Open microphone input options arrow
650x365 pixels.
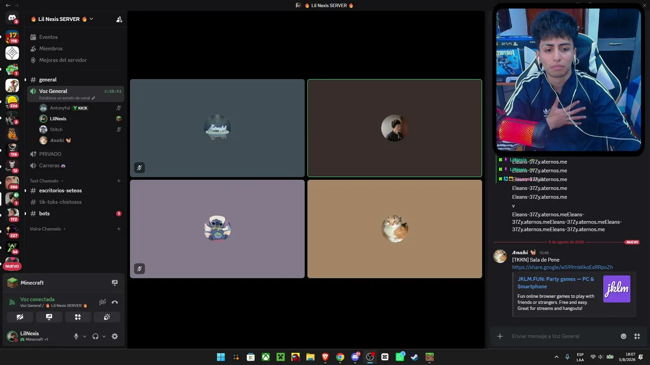click(84, 336)
